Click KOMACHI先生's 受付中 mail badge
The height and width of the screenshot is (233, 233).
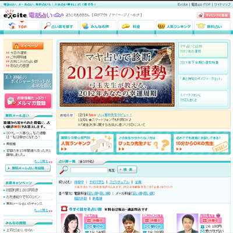click(153, 227)
